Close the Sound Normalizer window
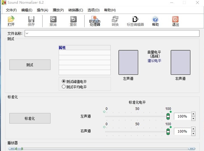204x151 pixels. [x=197, y=3]
